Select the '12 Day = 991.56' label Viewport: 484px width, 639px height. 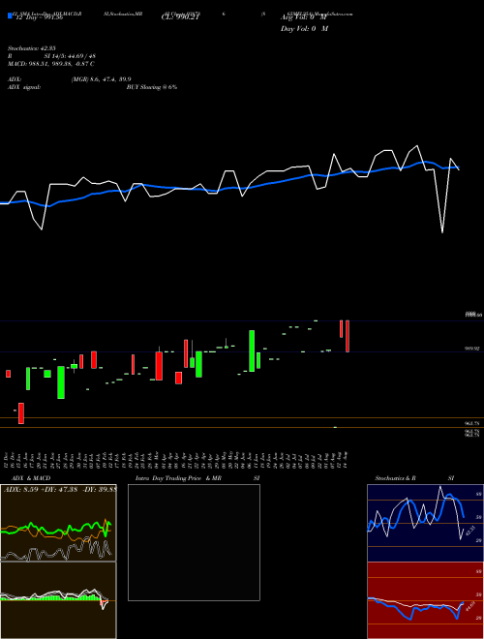point(39,17)
